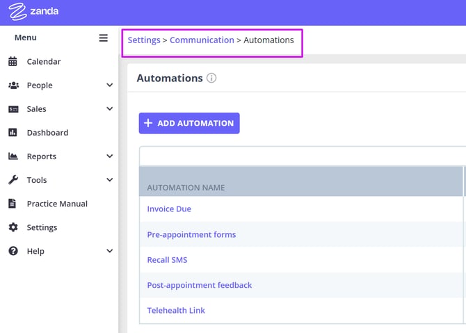Expand the People submenu chevron
Screen dimensions: 466x333
(109, 86)
